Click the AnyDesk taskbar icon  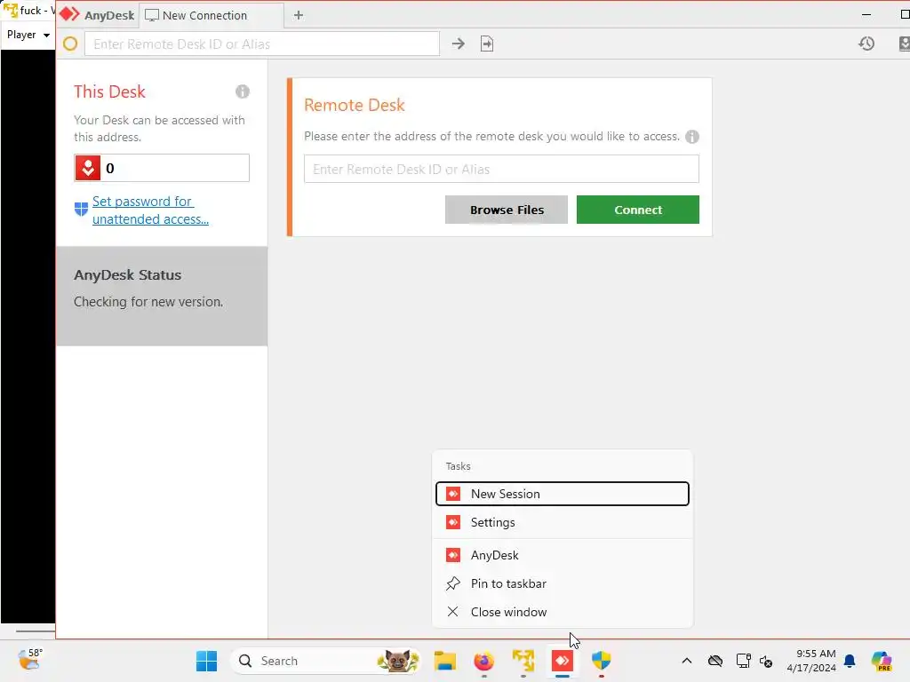(562, 661)
